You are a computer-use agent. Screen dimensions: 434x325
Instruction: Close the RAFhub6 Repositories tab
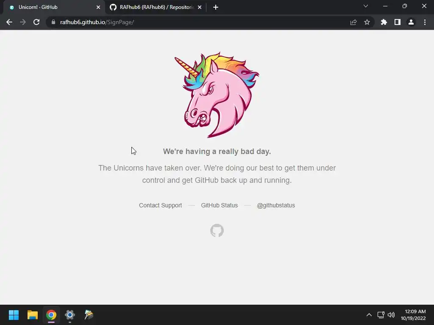pos(200,7)
